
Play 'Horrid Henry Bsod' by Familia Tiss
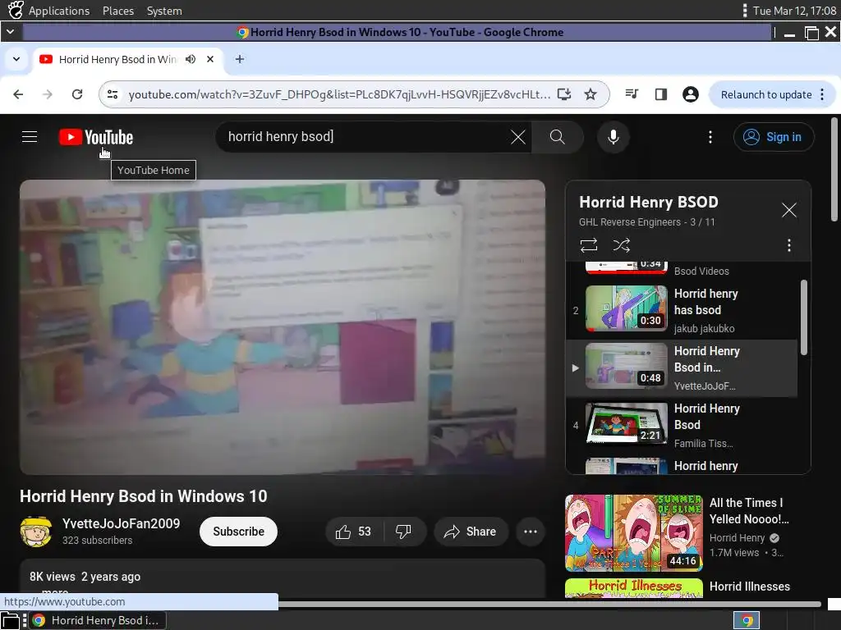(x=681, y=426)
